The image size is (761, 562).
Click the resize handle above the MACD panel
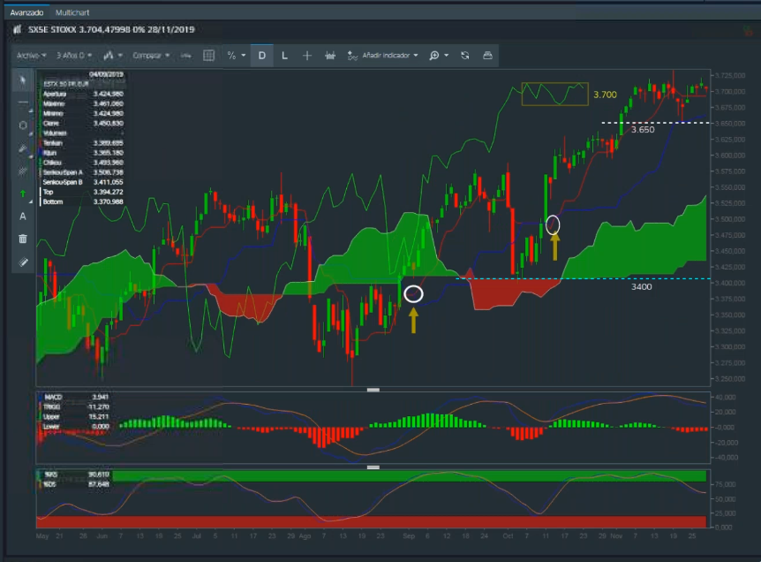pyautogui.click(x=373, y=389)
